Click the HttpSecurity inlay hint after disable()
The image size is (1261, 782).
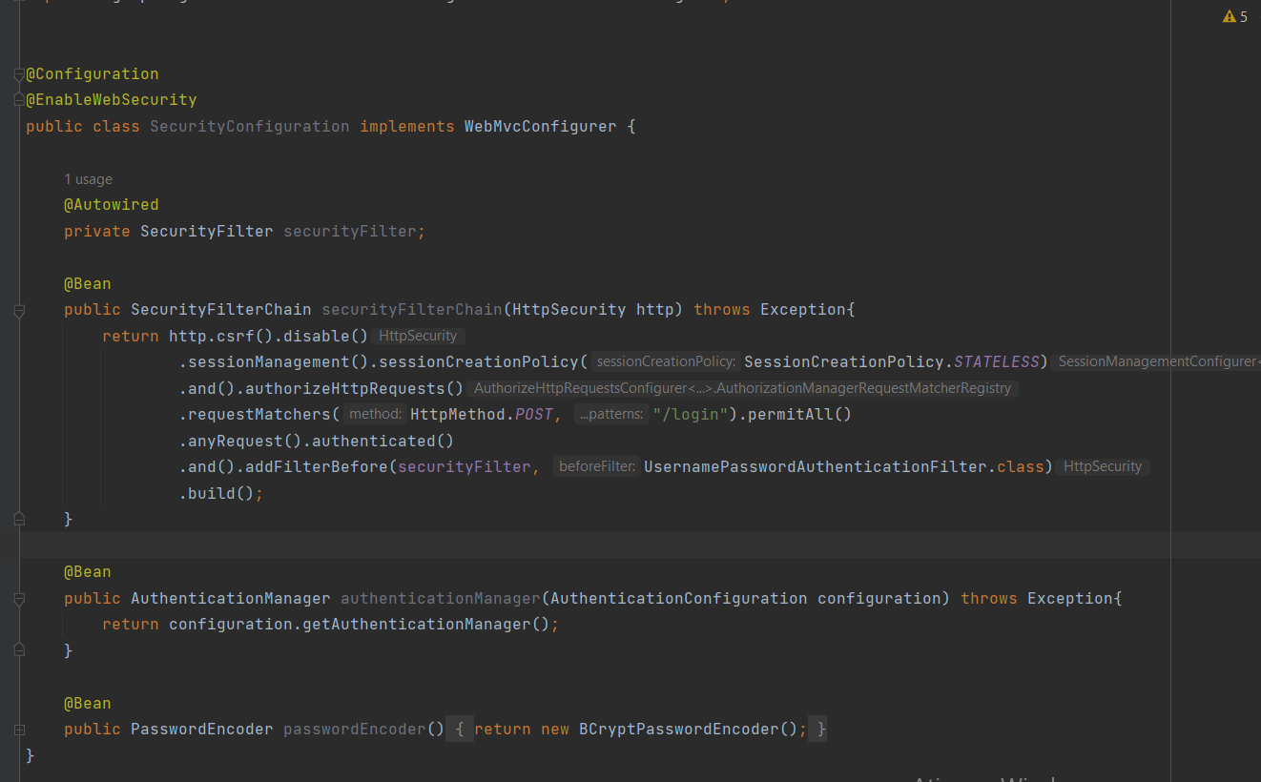(x=418, y=336)
